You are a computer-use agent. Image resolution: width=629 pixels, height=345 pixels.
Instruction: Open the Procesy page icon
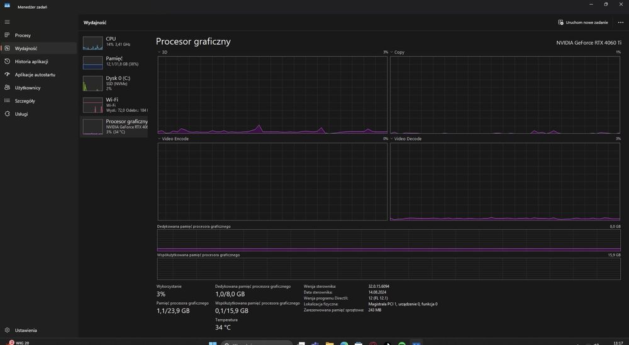(7, 35)
